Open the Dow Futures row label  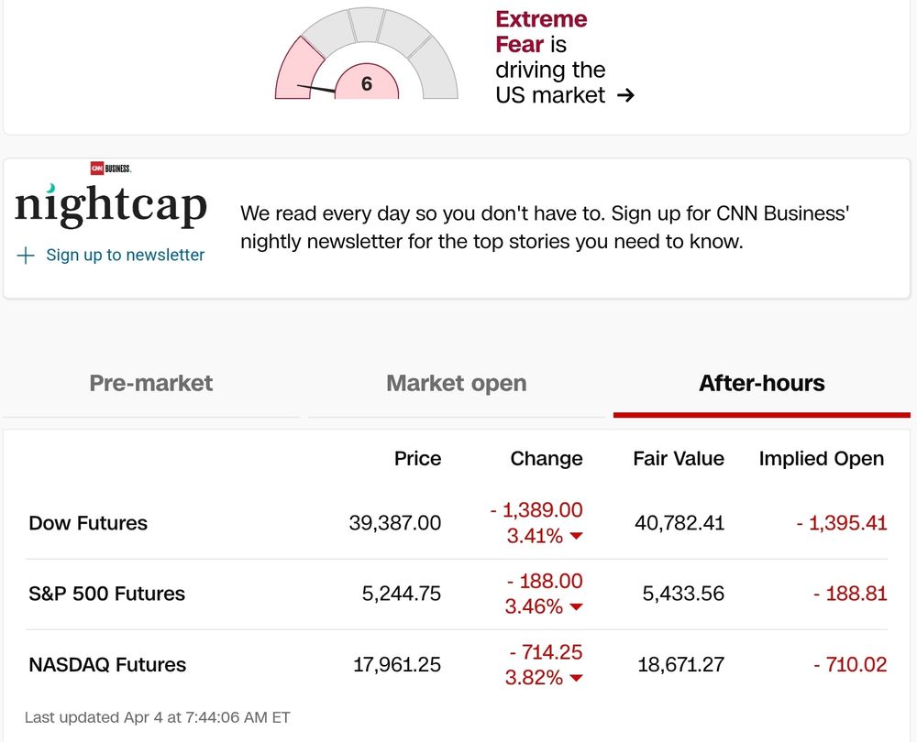point(88,523)
